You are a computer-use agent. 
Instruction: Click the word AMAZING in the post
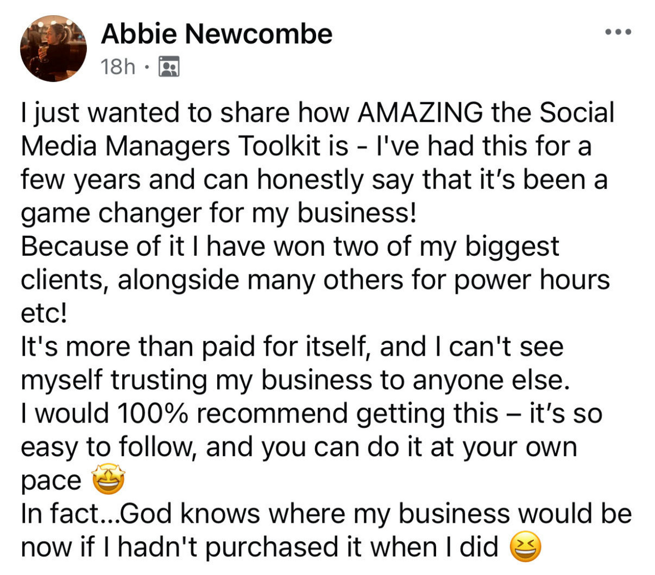point(419,113)
